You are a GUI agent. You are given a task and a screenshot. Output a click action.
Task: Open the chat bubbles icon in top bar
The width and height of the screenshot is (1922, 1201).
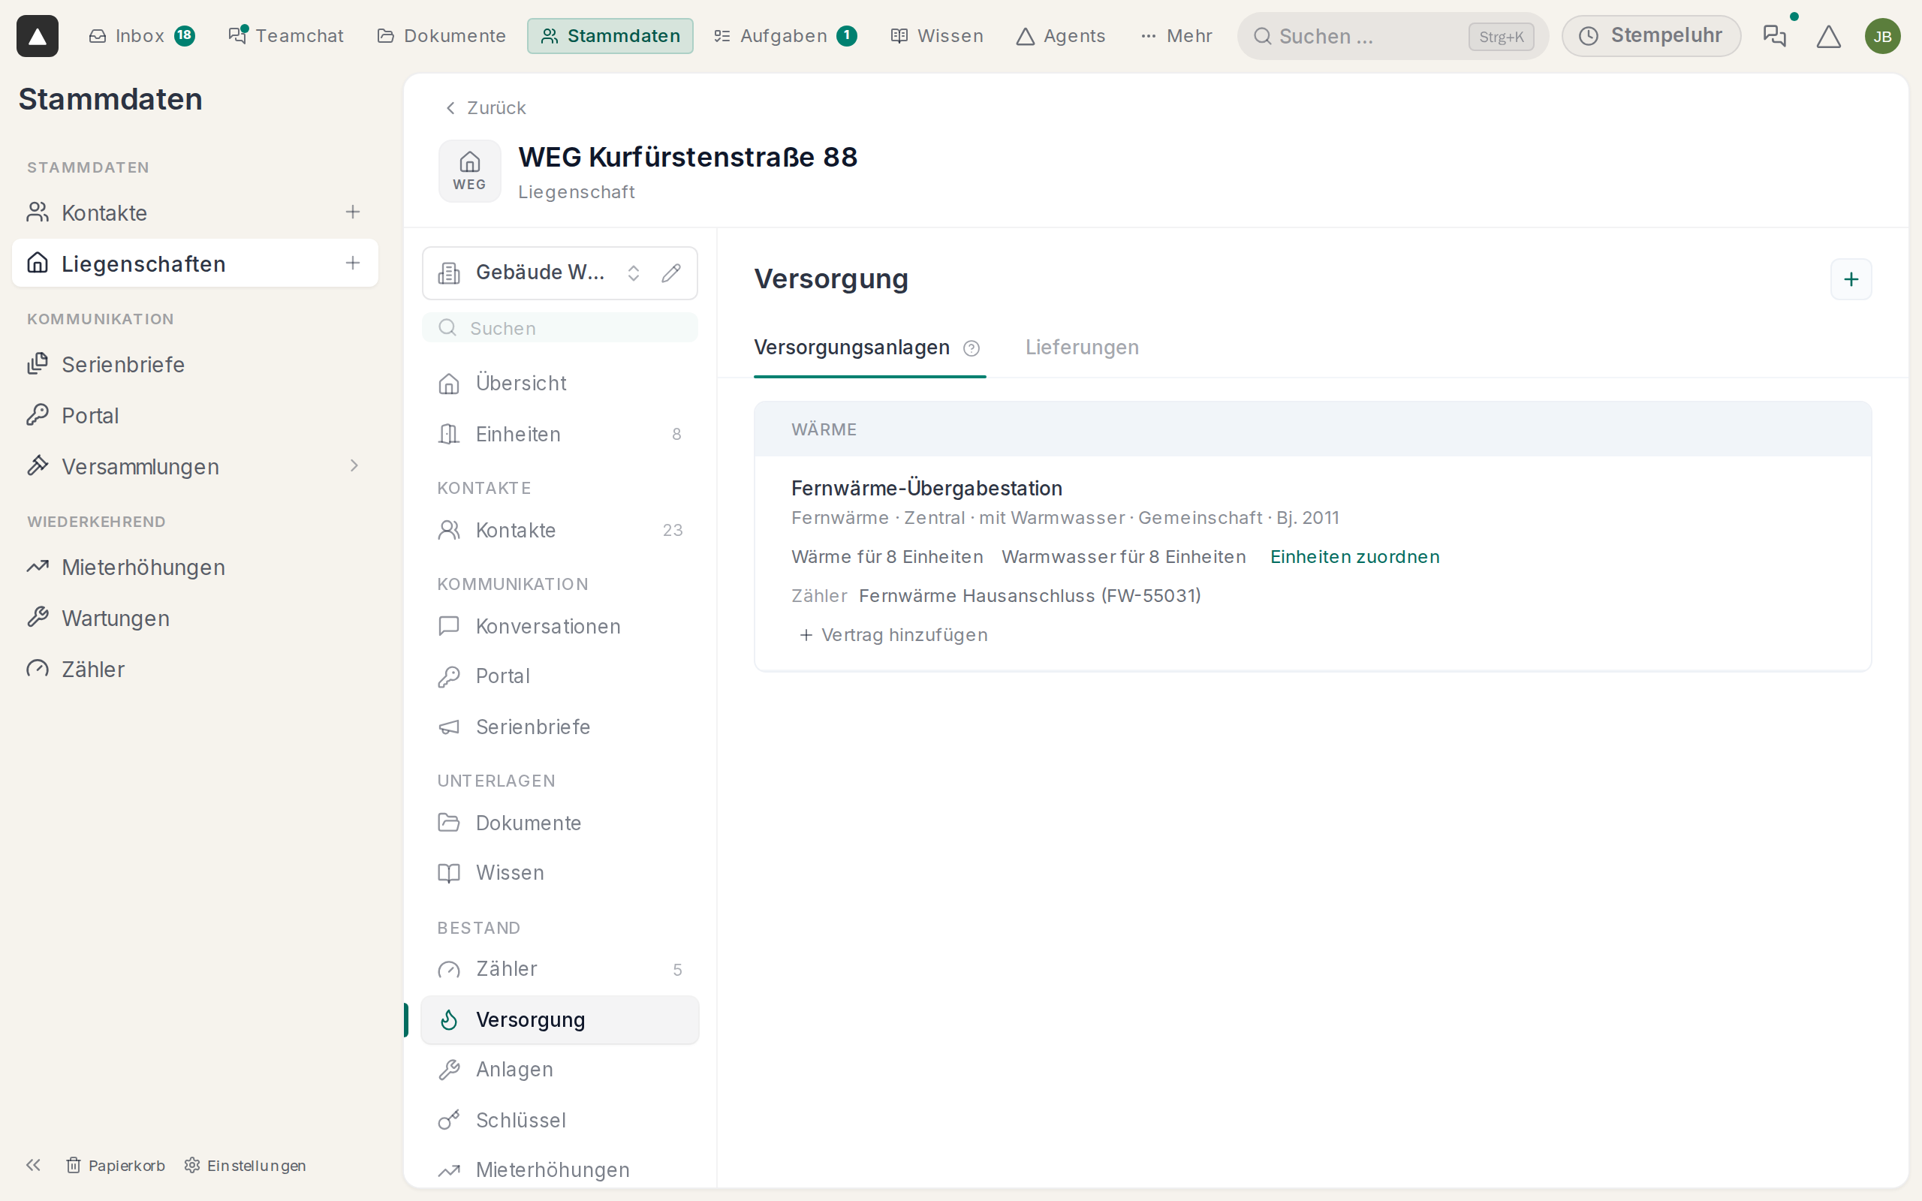click(x=1774, y=36)
